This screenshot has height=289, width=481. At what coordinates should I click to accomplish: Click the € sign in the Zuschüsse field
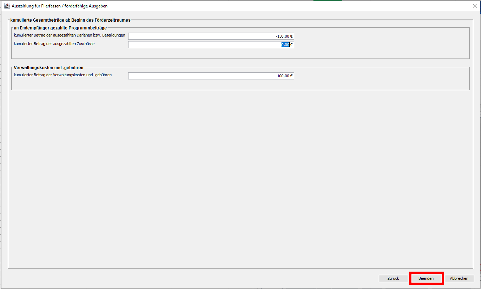[291, 45]
